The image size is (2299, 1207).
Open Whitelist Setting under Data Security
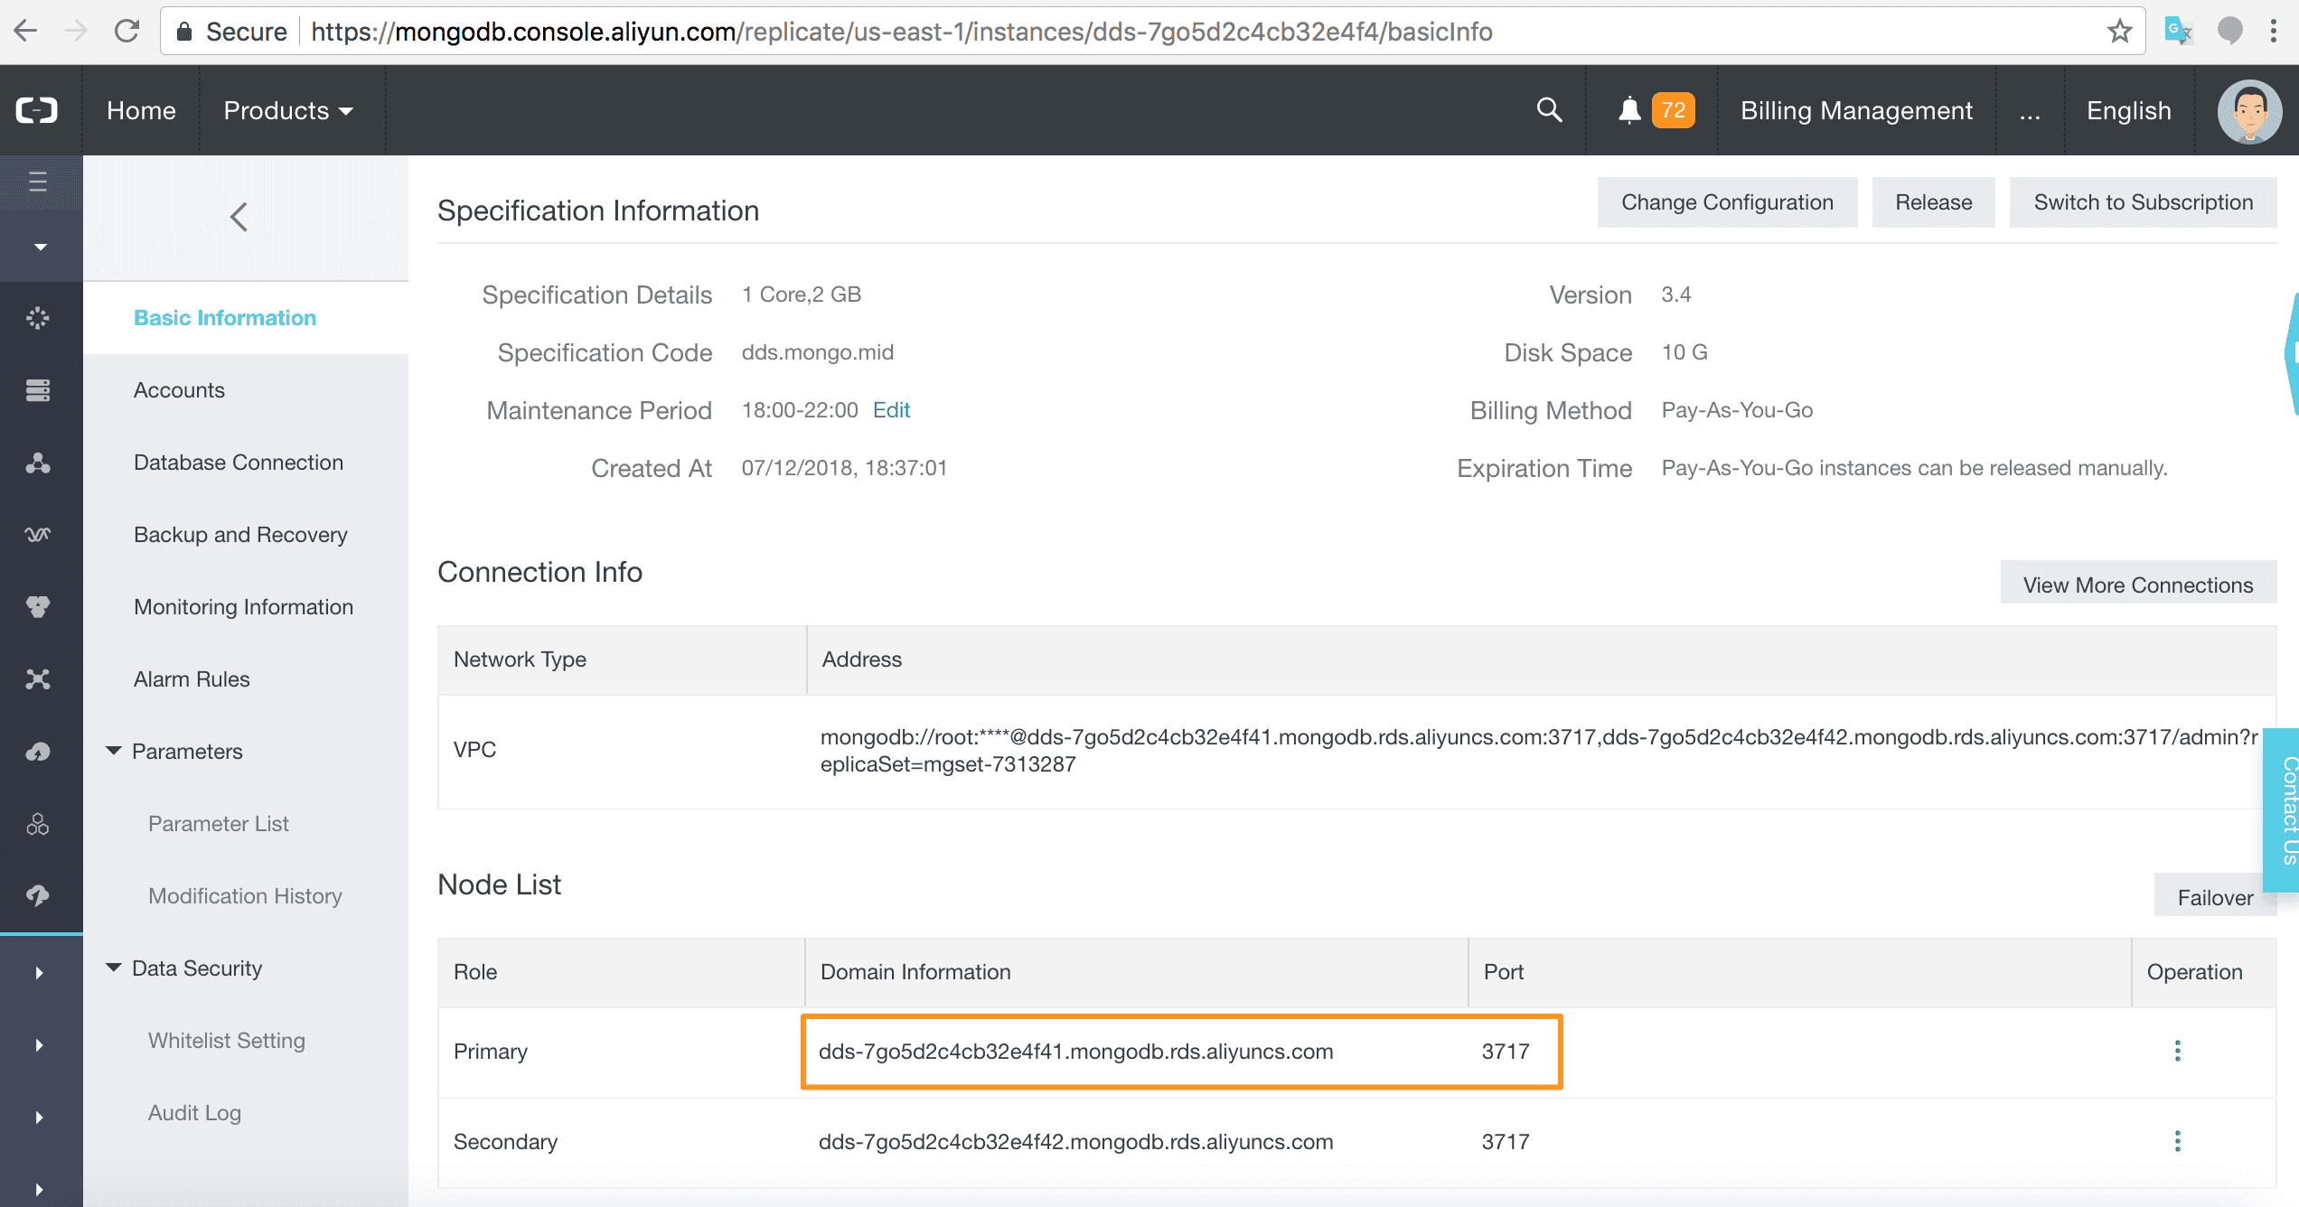pos(226,1041)
